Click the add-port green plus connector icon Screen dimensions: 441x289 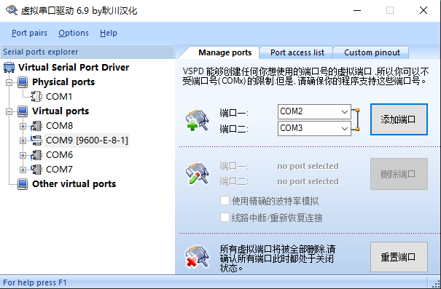pos(198,121)
